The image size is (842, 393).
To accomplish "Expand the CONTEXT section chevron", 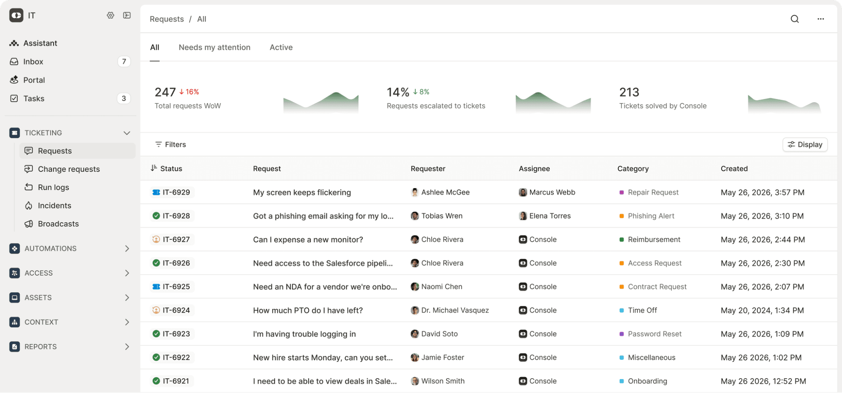I will (x=127, y=322).
